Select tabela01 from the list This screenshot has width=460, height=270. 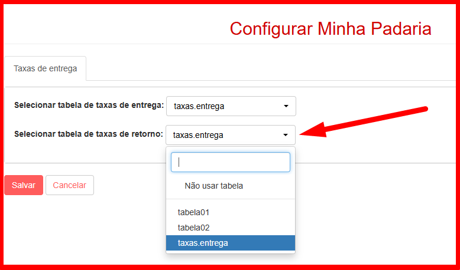pyautogui.click(x=194, y=212)
